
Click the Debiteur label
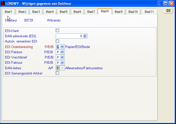click(x=11, y=20)
